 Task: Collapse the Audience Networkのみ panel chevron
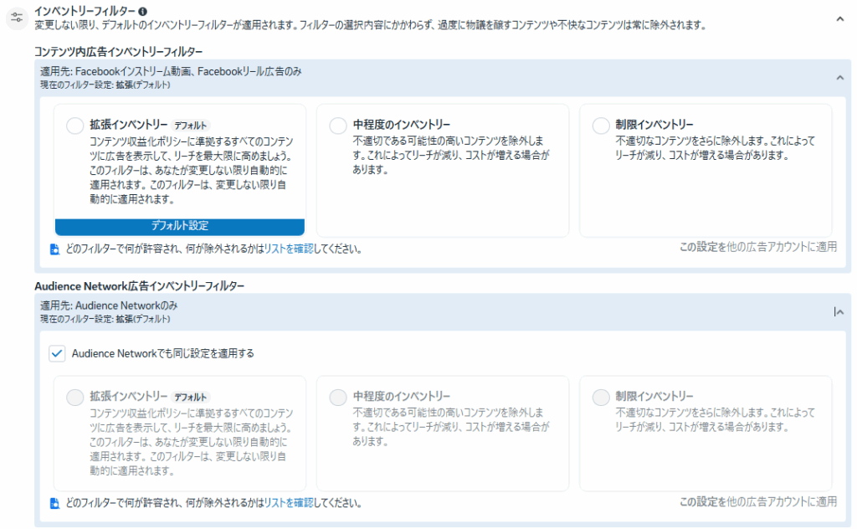coord(839,312)
